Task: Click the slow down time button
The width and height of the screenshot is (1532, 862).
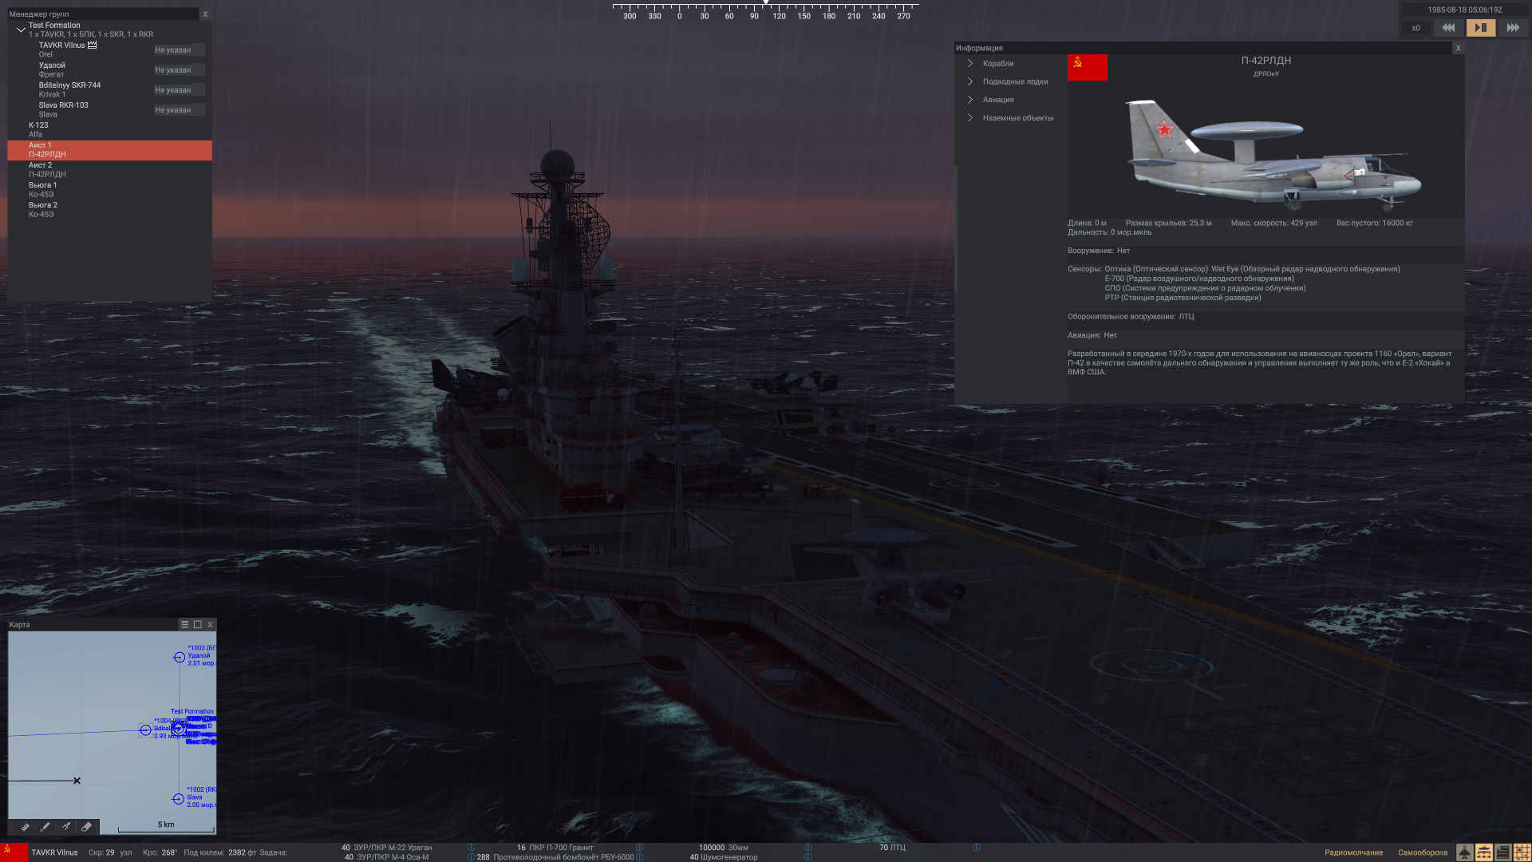Action: pyautogui.click(x=1448, y=28)
